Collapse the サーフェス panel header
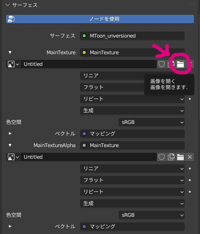This screenshot has height=234, width=200. click(22, 5)
